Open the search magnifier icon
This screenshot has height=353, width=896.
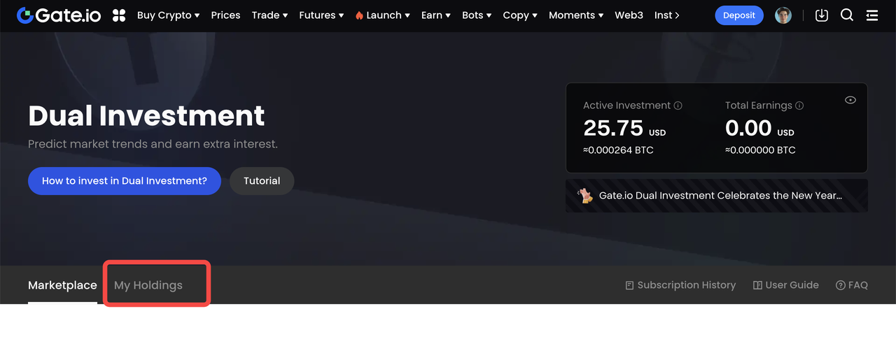pos(847,15)
